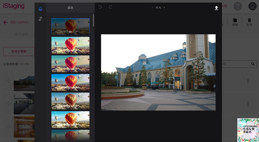259x142 pixels.
Task: Click the search magnifier icon
Action: [x=253, y=64]
